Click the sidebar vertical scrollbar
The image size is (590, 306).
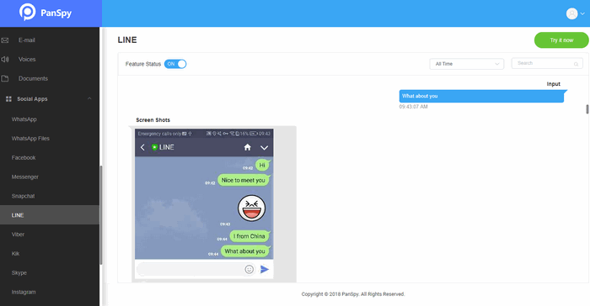tap(101, 214)
